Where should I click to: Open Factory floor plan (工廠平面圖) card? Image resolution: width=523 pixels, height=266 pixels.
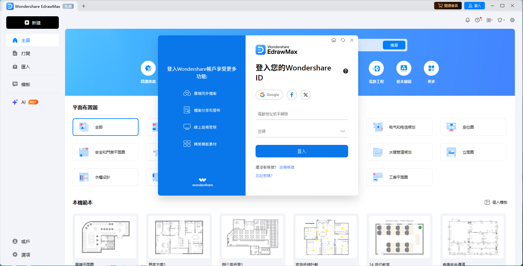pyautogui.click(x=399, y=177)
